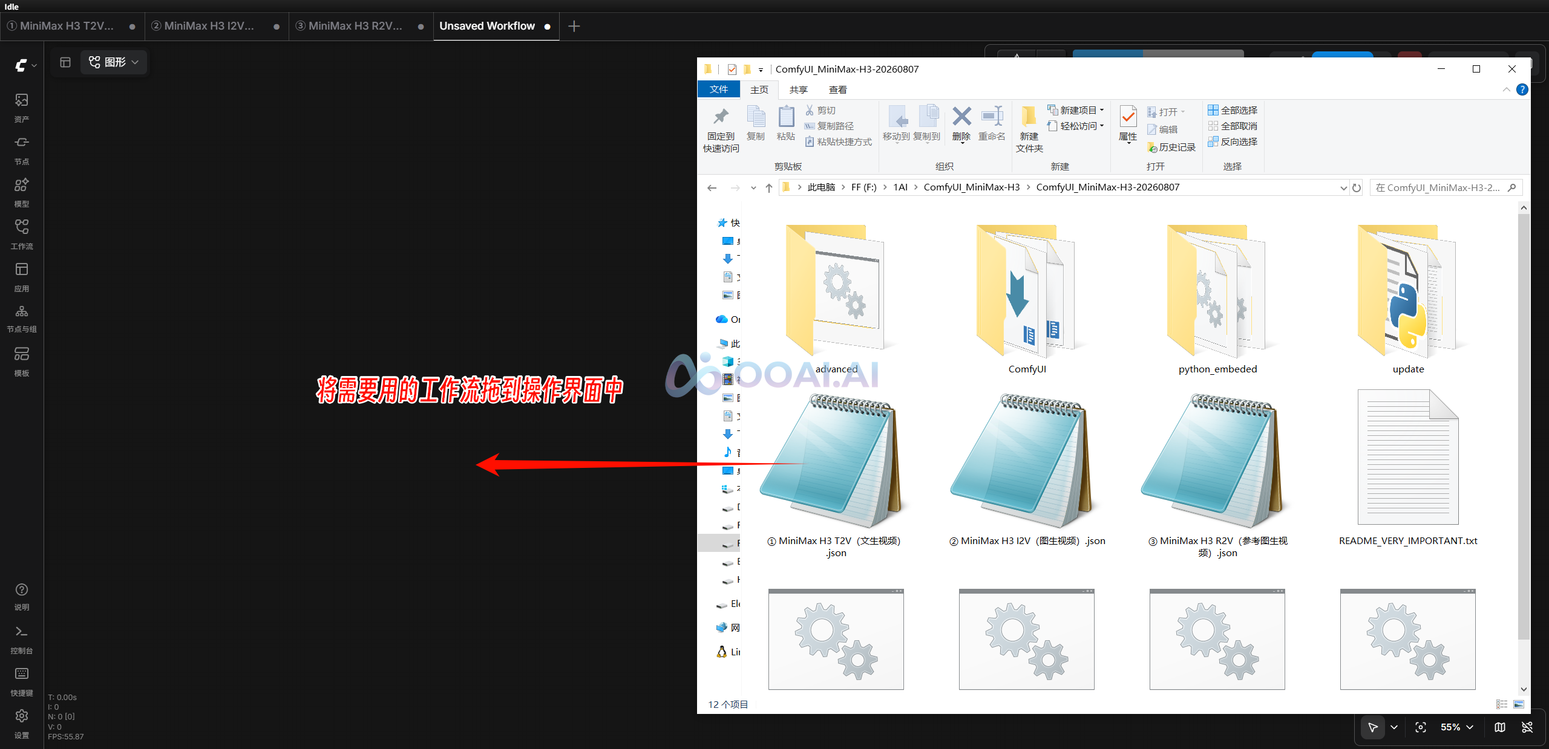Screen dimensions: 1549x749
Task: Open the 模板 templates sidebar panel
Action: 22,362
